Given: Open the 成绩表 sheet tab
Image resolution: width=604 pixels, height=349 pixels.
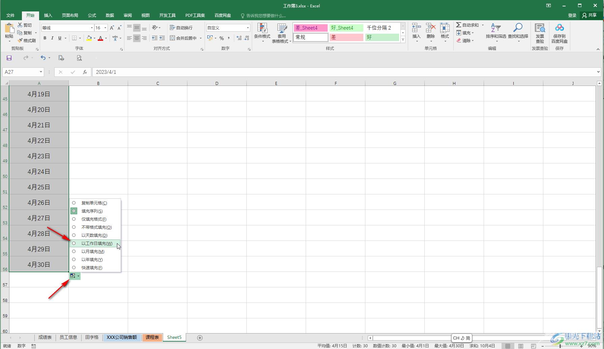Looking at the screenshot, I should [45, 337].
